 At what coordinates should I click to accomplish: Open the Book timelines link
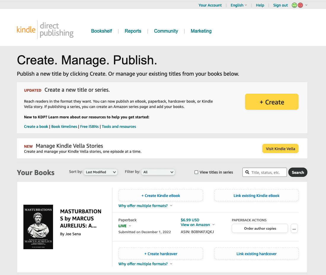pyautogui.click(x=64, y=127)
